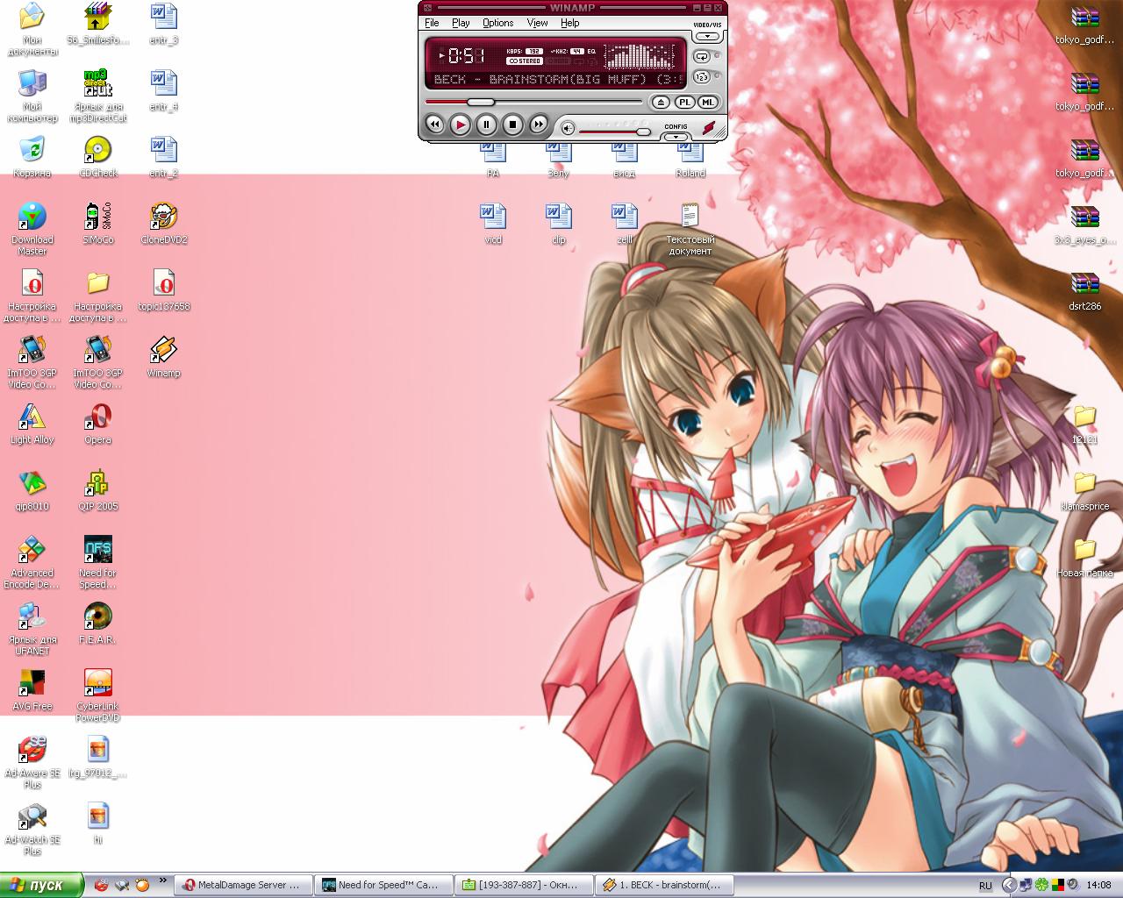Click the Winamp eject/open file button
This screenshot has height=898, width=1123.
click(x=661, y=103)
